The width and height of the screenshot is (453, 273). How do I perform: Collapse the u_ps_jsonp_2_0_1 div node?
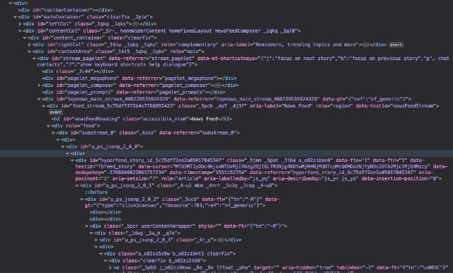[x=77, y=185]
